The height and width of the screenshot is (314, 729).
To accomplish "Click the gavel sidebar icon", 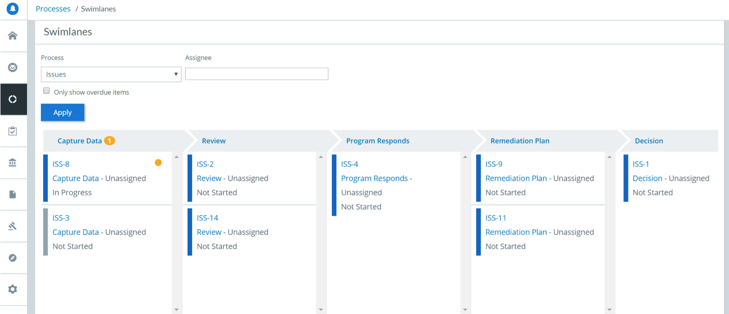I will pos(13,226).
